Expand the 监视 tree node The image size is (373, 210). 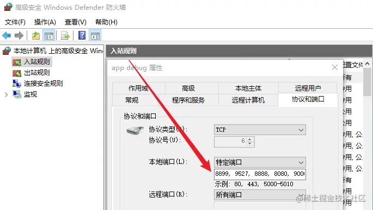7,94
